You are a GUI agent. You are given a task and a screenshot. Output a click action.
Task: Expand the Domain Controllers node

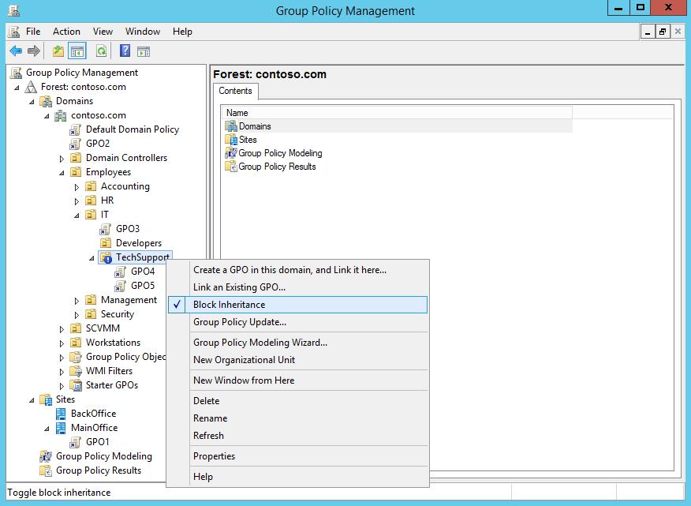coord(62,159)
